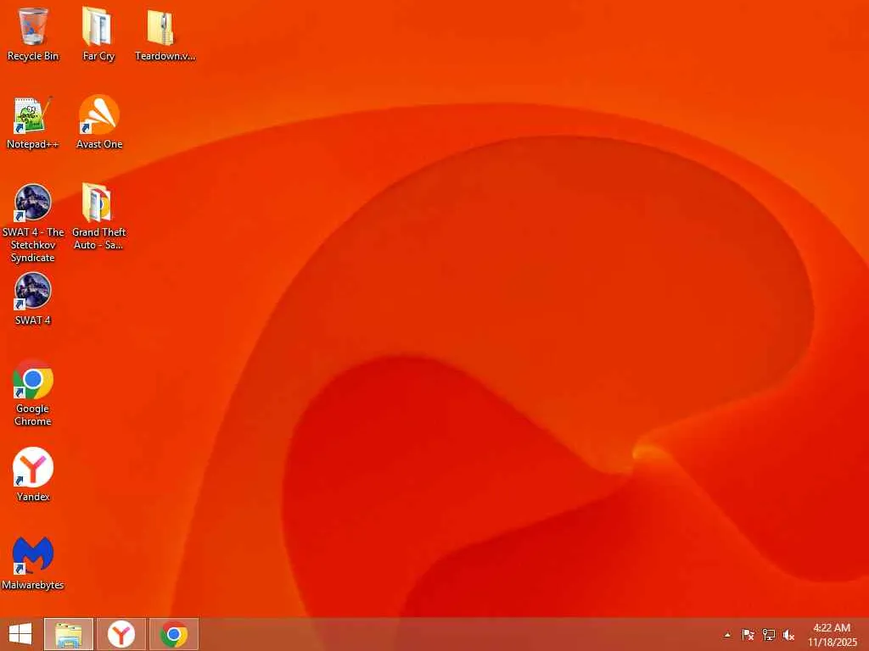Click the "Malwarebytes" label text
Viewport: 869px width, 651px height.
click(33, 585)
